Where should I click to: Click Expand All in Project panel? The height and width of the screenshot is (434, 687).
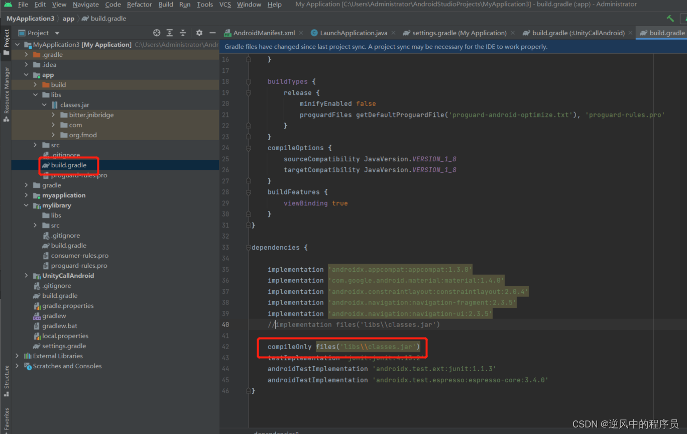170,33
